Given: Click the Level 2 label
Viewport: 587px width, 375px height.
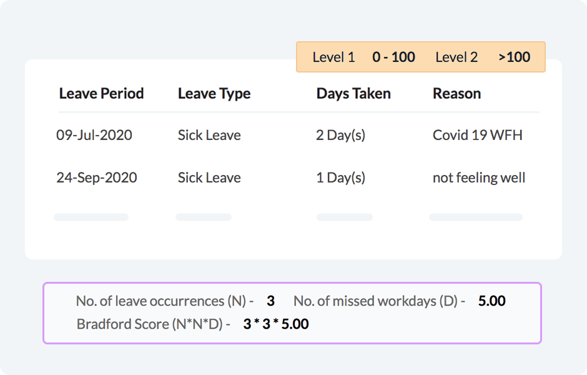Looking at the screenshot, I should [456, 57].
